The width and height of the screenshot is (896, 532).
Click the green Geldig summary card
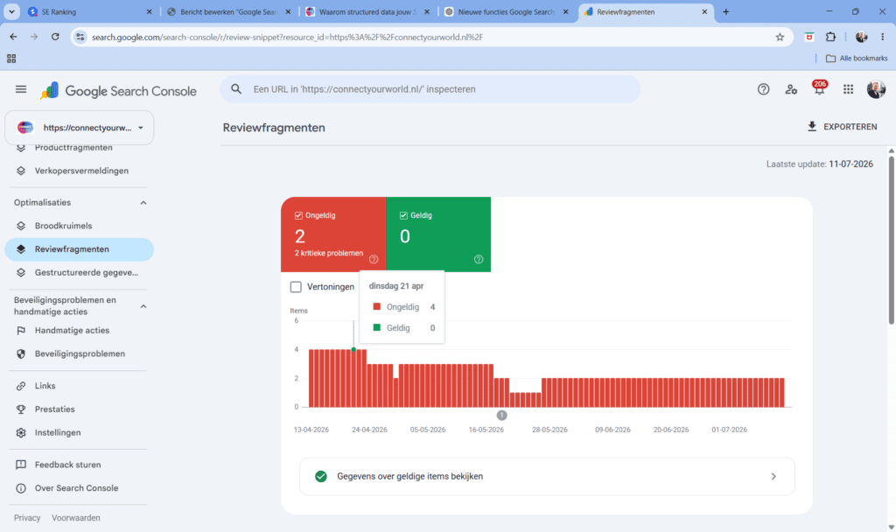(438, 234)
